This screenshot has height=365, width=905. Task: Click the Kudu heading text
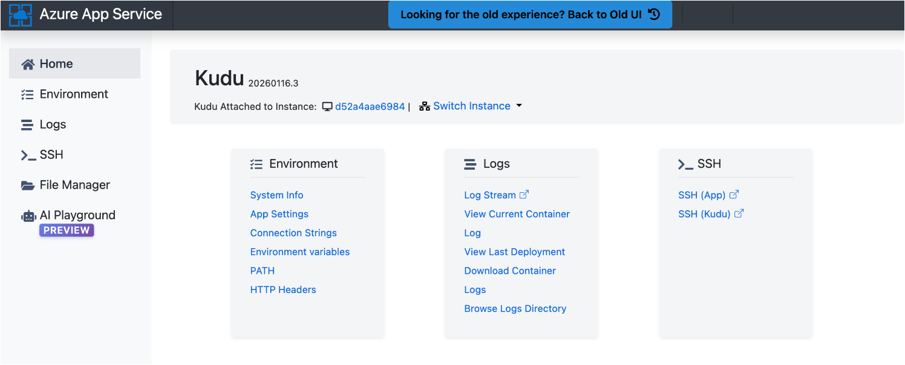[220, 79]
